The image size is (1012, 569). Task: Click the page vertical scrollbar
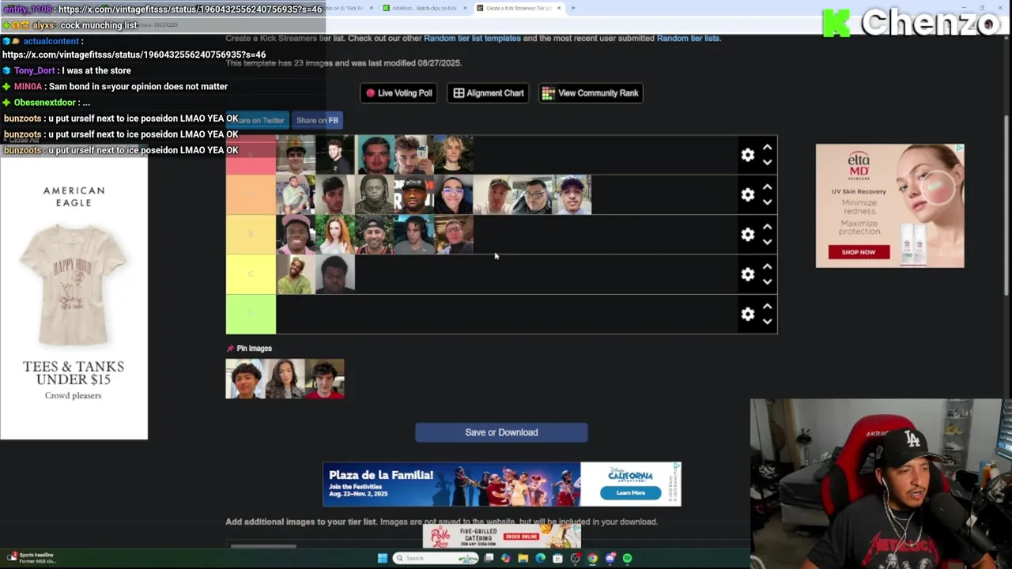pyautogui.click(x=1006, y=205)
